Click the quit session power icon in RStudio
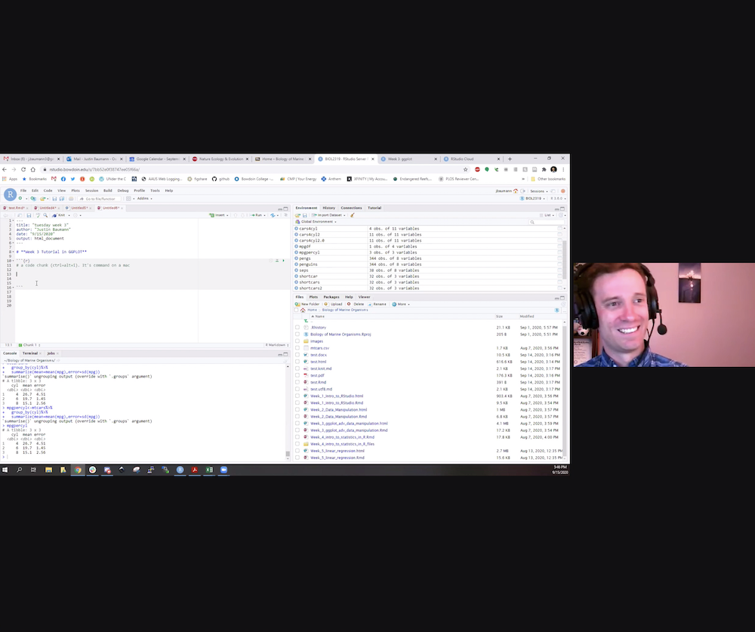Viewport: 755px width, 632px height. (x=562, y=191)
